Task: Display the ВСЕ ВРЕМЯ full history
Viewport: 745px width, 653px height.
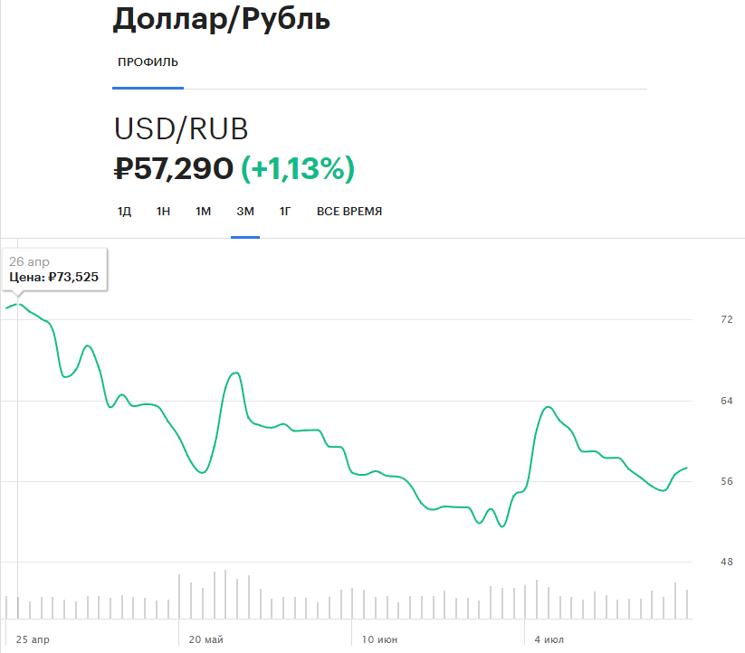Action: [349, 212]
